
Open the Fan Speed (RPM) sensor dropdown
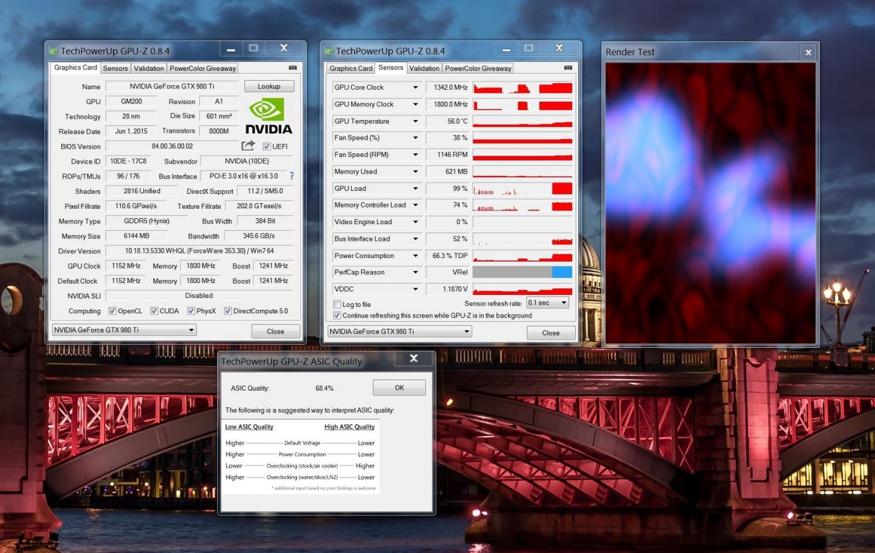pos(415,155)
